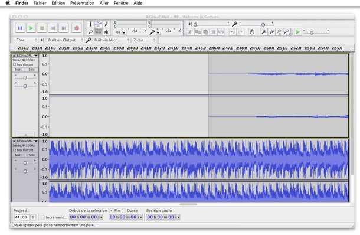
Task: Click the project rate stepper arrows
Action: [x=33, y=217]
